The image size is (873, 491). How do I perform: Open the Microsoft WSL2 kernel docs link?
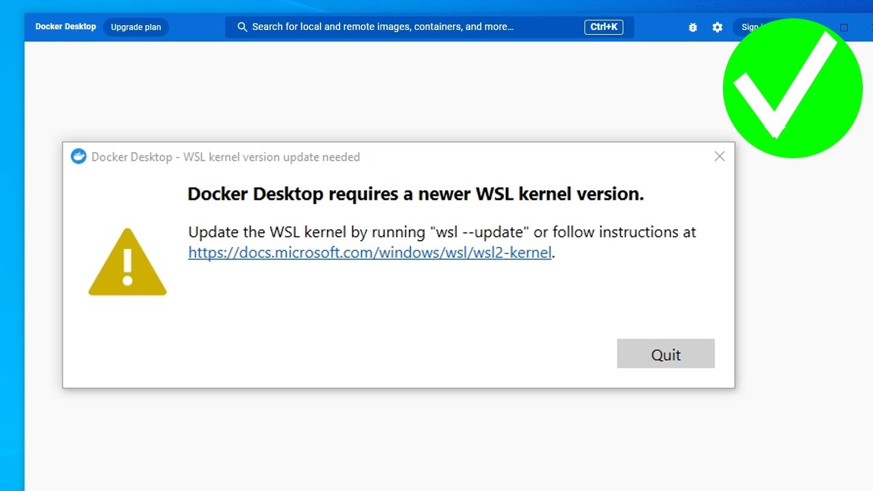pyautogui.click(x=370, y=253)
